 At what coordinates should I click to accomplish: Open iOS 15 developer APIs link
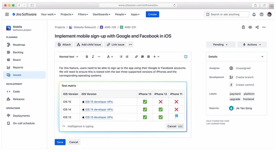tap(99, 102)
